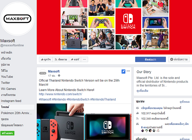Click the pinned post pin icon
The width and height of the screenshot is (192, 140).
pos(123,71)
